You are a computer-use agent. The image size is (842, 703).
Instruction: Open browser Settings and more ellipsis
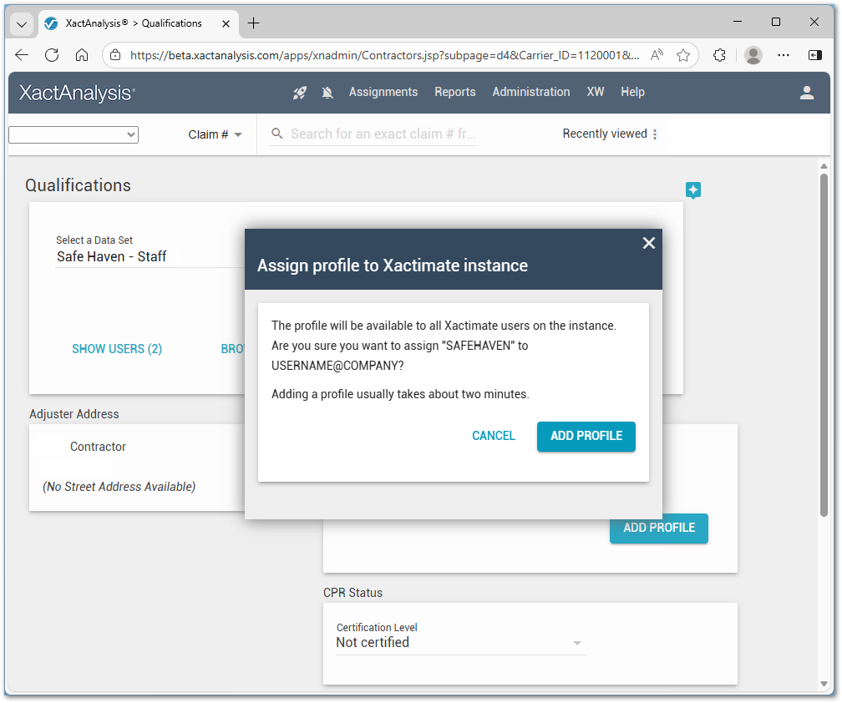point(784,55)
